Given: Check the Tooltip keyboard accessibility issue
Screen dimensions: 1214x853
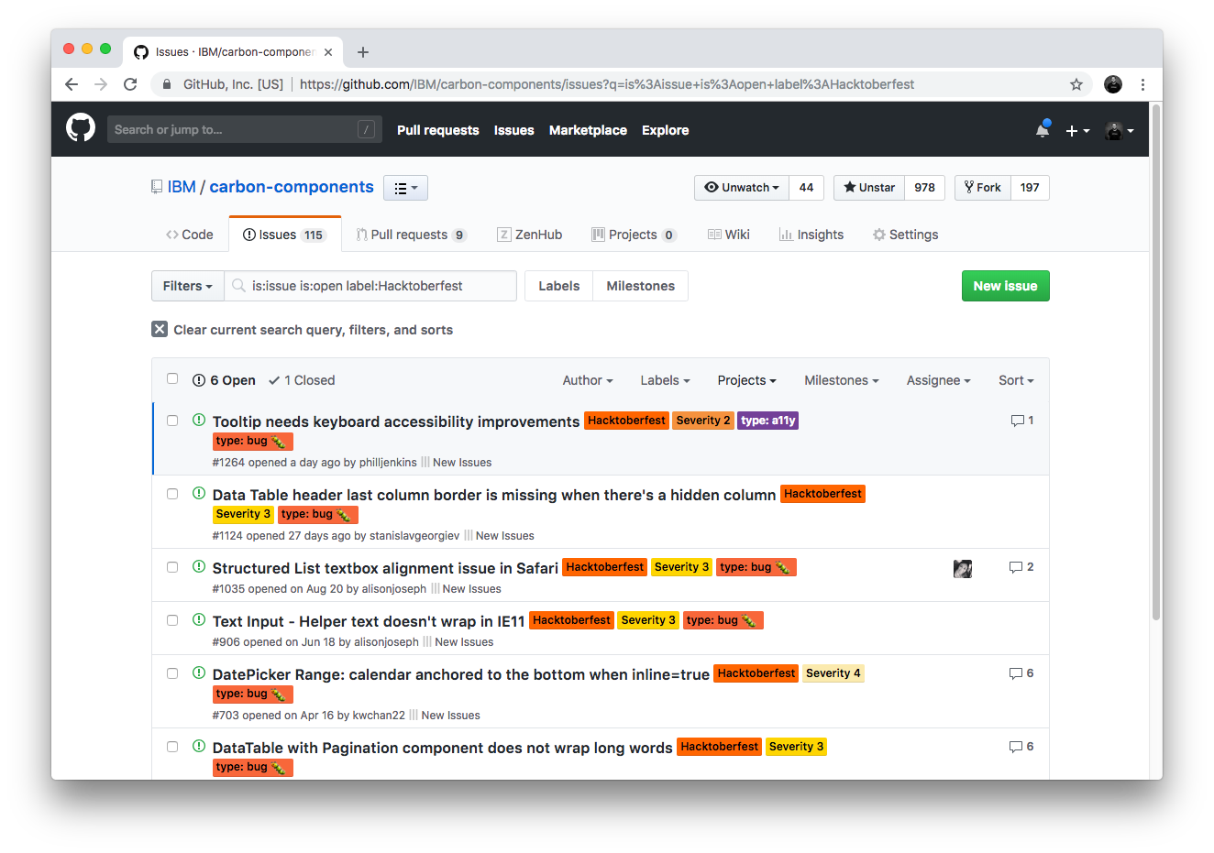Looking at the screenshot, I should [x=172, y=421].
